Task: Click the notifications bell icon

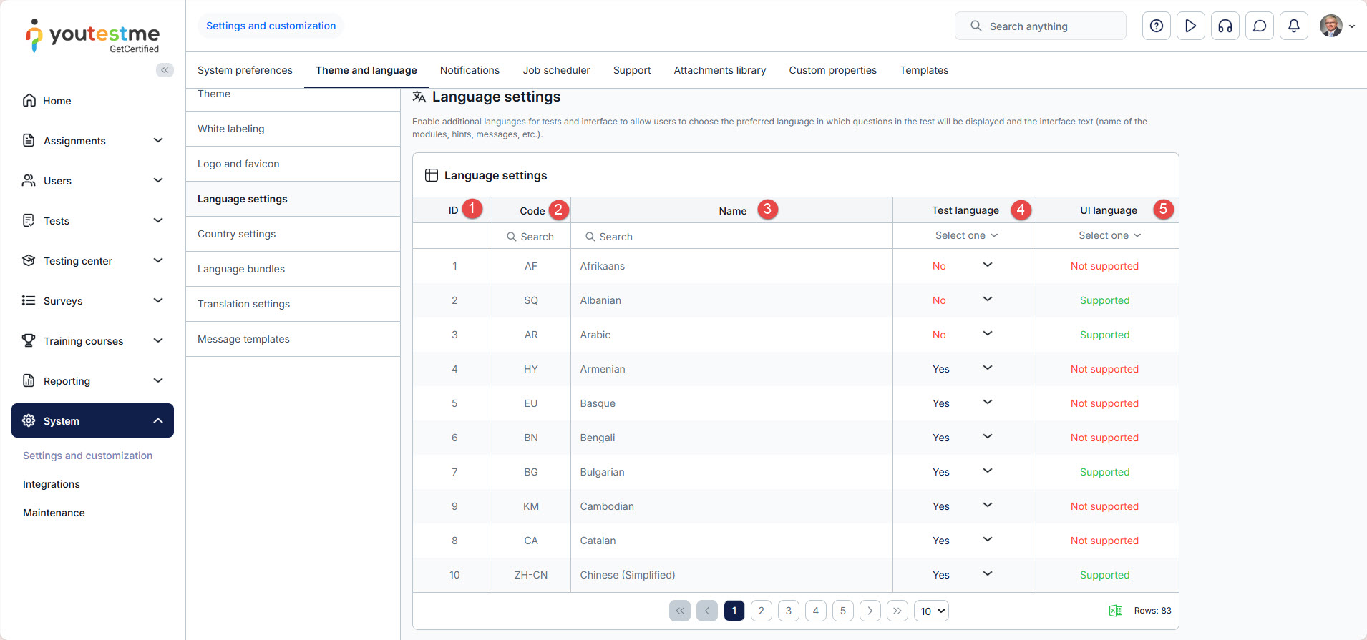Action: (x=1293, y=26)
